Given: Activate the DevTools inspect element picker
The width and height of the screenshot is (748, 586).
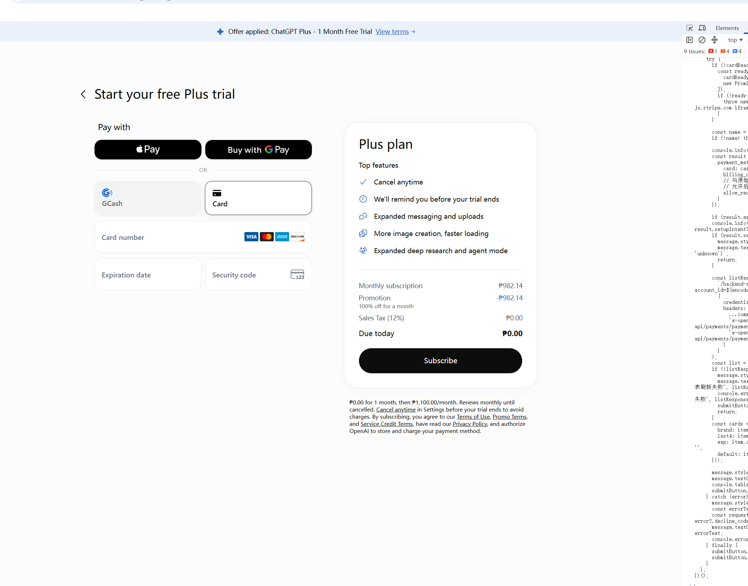Looking at the screenshot, I should [689, 28].
